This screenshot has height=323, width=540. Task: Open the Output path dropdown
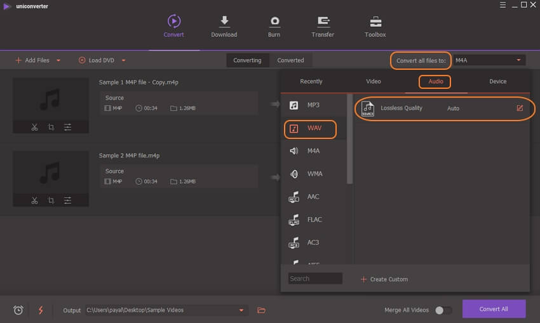click(x=241, y=310)
